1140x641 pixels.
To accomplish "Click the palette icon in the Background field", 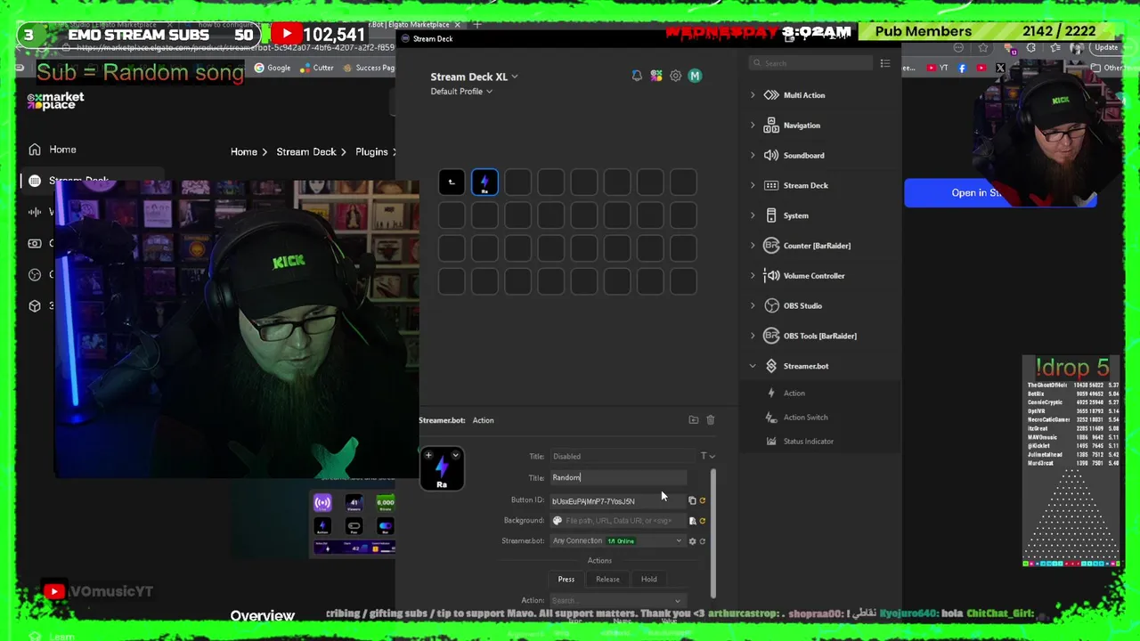I will (x=558, y=521).
